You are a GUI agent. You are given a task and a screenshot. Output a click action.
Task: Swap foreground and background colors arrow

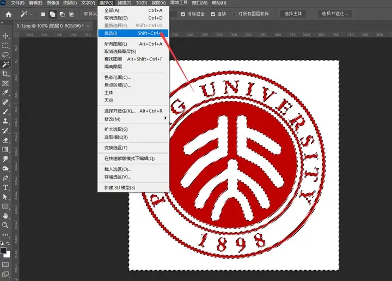[x=8, y=243]
